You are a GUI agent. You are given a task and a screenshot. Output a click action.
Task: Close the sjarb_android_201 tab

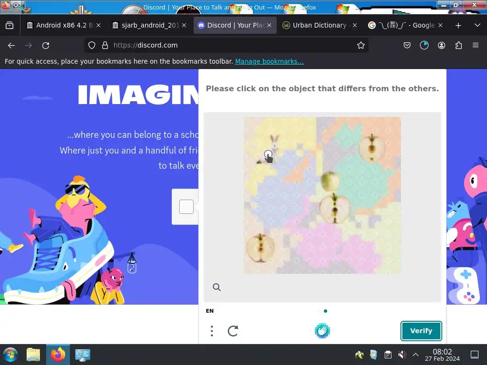click(x=184, y=26)
